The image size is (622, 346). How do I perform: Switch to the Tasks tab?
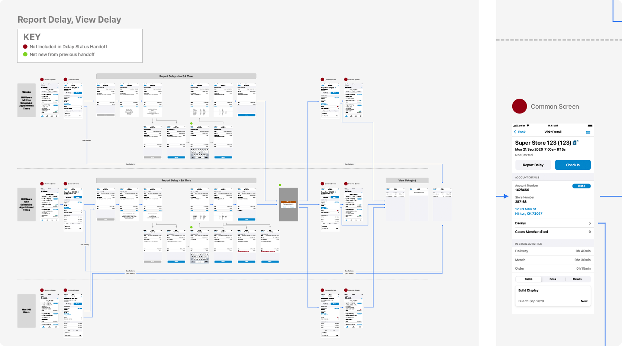tap(528, 279)
